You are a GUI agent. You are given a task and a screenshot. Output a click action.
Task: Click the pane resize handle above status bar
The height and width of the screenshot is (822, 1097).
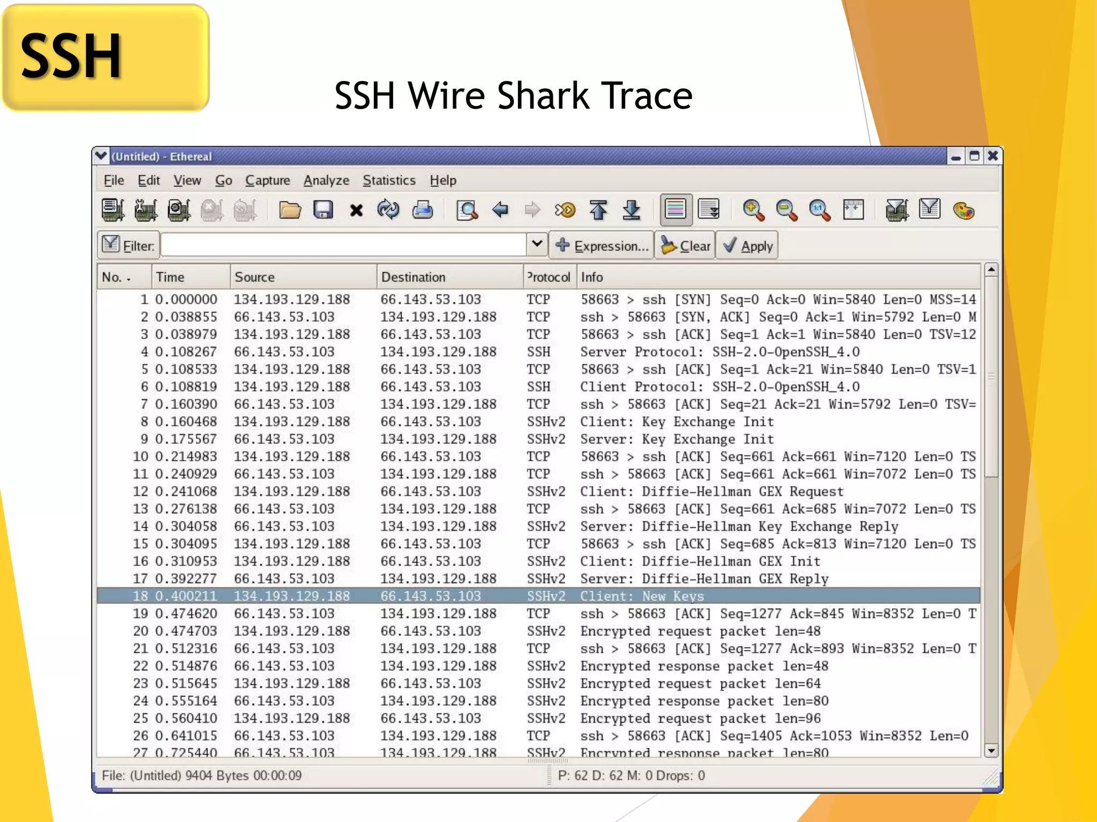(x=547, y=760)
